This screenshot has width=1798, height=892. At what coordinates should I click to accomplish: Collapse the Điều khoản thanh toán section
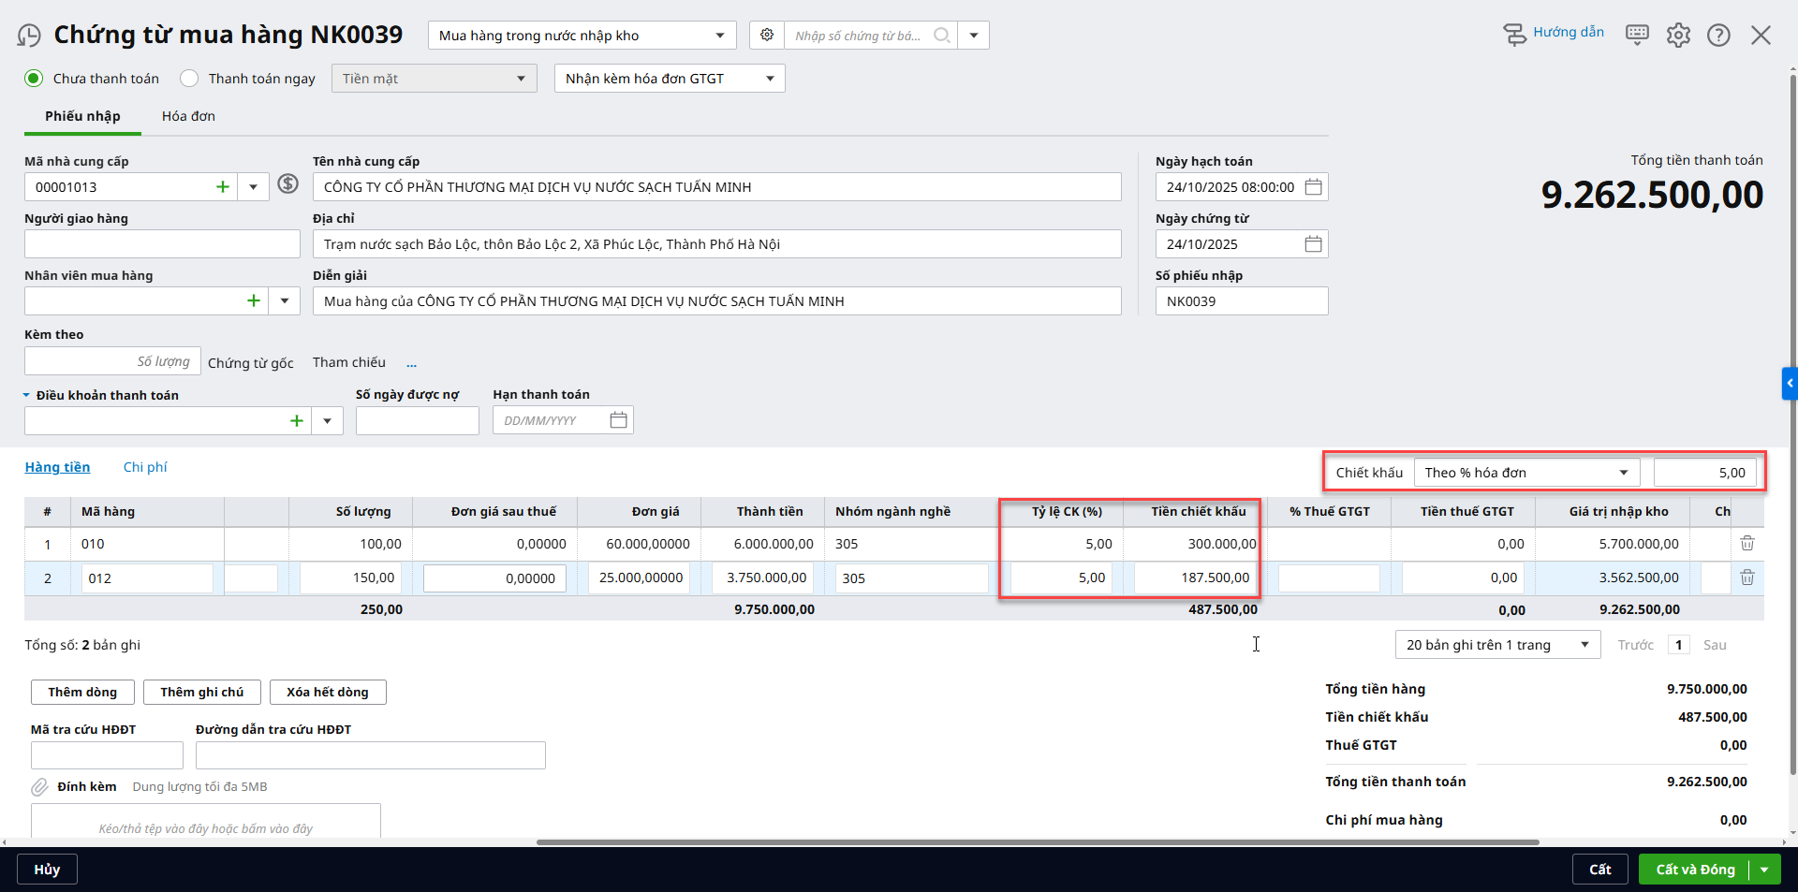[x=27, y=395]
